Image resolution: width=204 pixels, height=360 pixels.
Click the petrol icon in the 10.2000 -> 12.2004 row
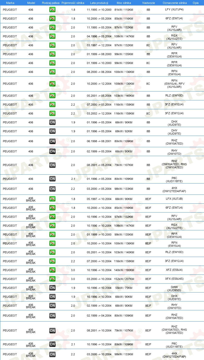52,84
